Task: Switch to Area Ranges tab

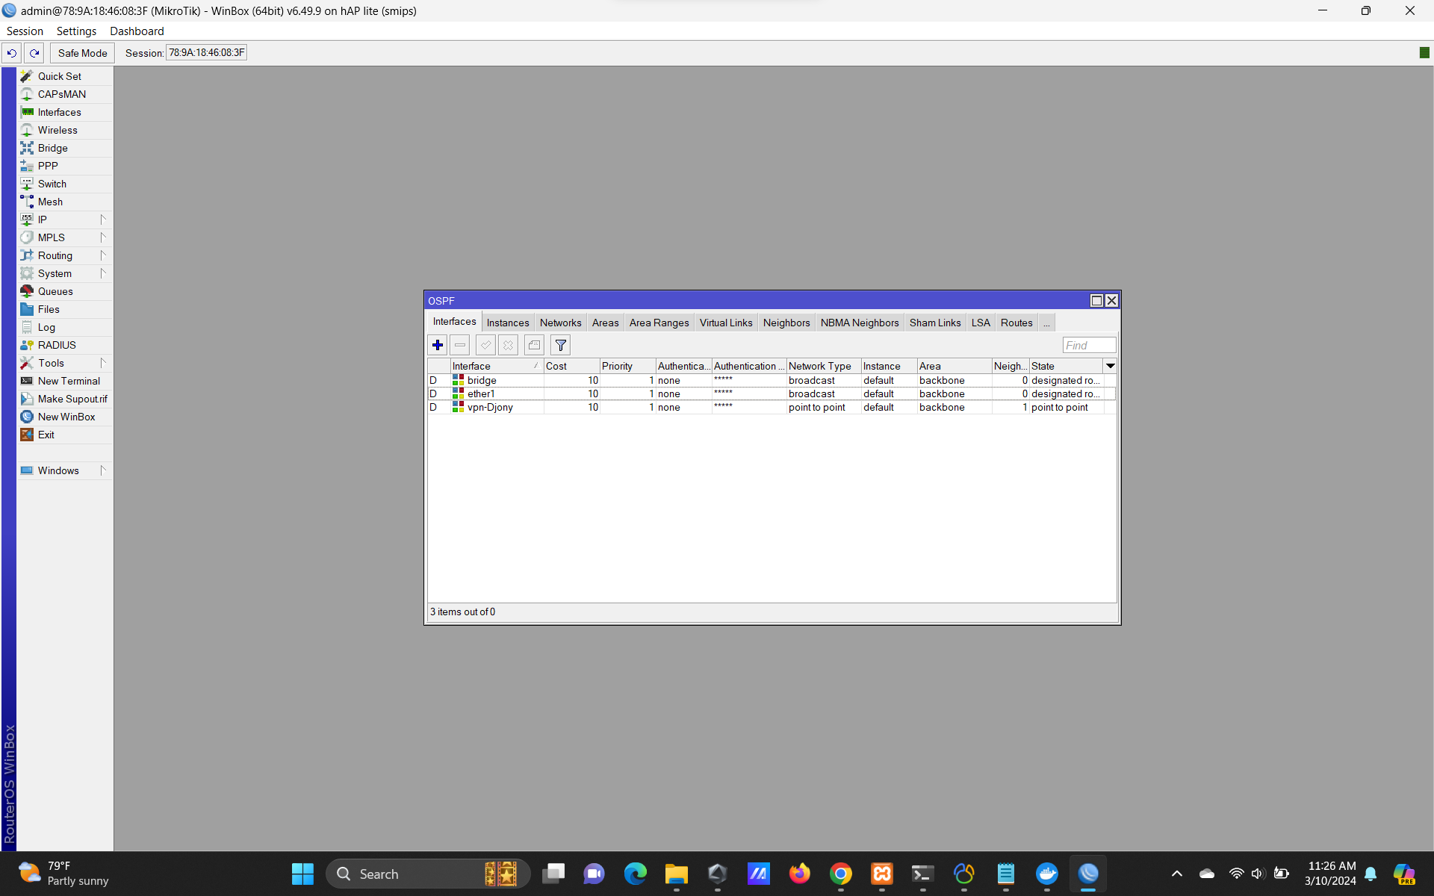Action: (x=659, y=323)
